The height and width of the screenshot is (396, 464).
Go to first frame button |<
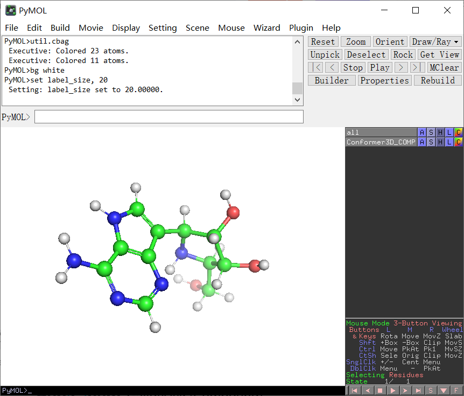pos(315,67)
